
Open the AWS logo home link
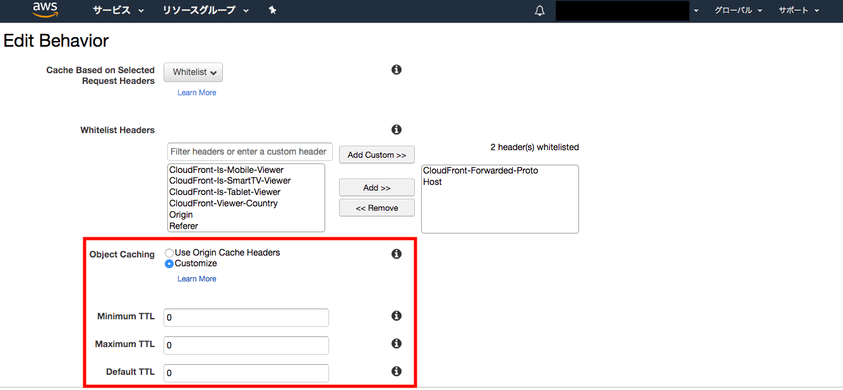(x=45, y=10)
